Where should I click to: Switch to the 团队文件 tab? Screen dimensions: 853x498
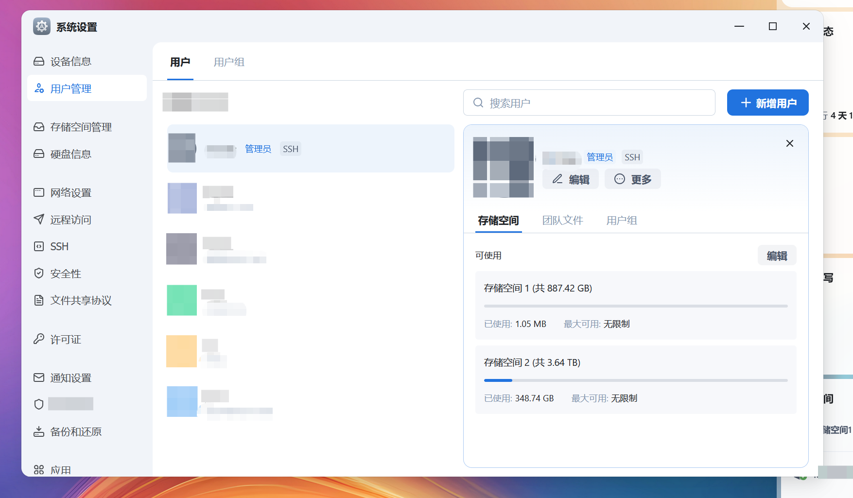pyautogui.click(x=563, y=220)
